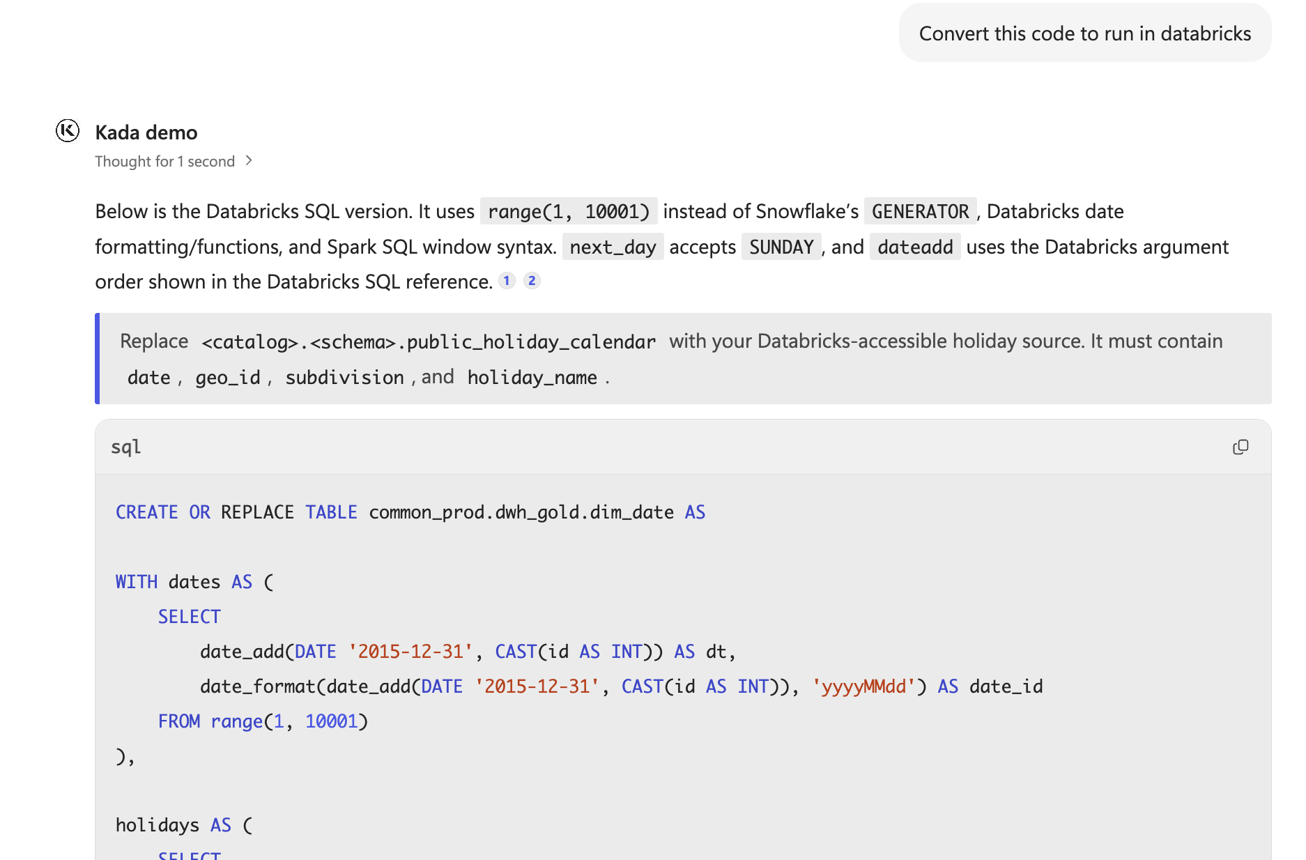Open citation badge number 1
1306x860 pixels.
[x=507, y=281]
